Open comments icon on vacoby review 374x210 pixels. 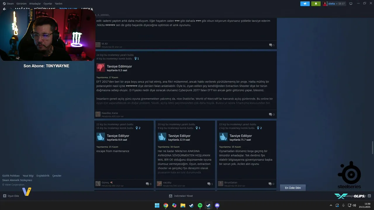tap(209, 184)
